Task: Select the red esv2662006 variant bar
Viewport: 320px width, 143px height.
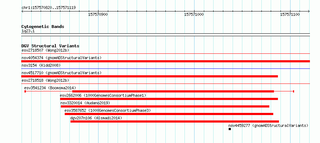Action: 169,99
